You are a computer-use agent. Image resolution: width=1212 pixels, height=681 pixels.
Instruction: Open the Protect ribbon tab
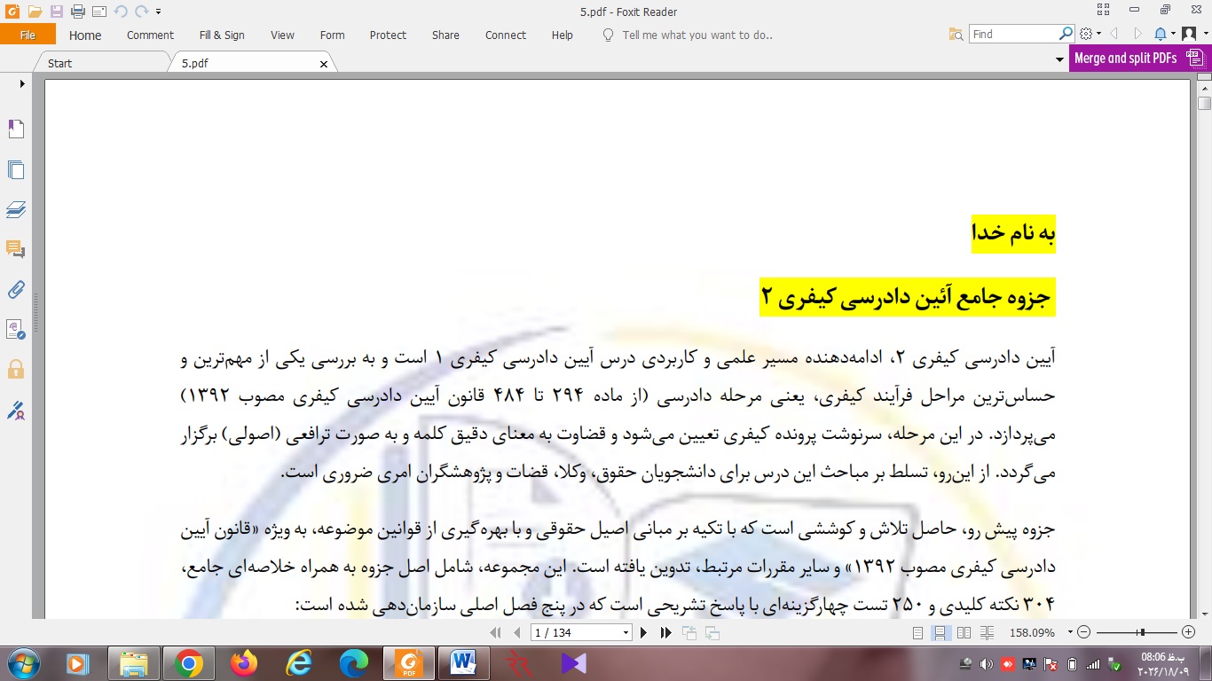click(x=388, y=35)
